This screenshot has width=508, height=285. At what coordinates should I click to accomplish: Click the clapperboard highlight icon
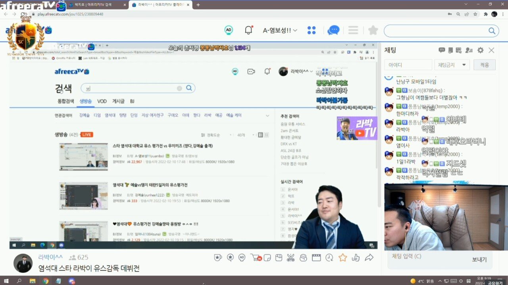(x=316, y=258)
